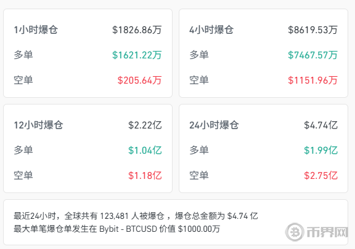Click the 24-hour total $4.74亿 in card

[320, 125]
